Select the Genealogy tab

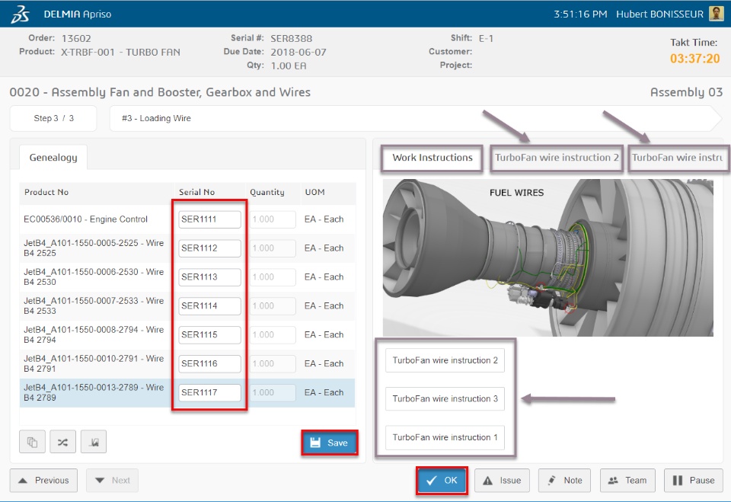53,158
